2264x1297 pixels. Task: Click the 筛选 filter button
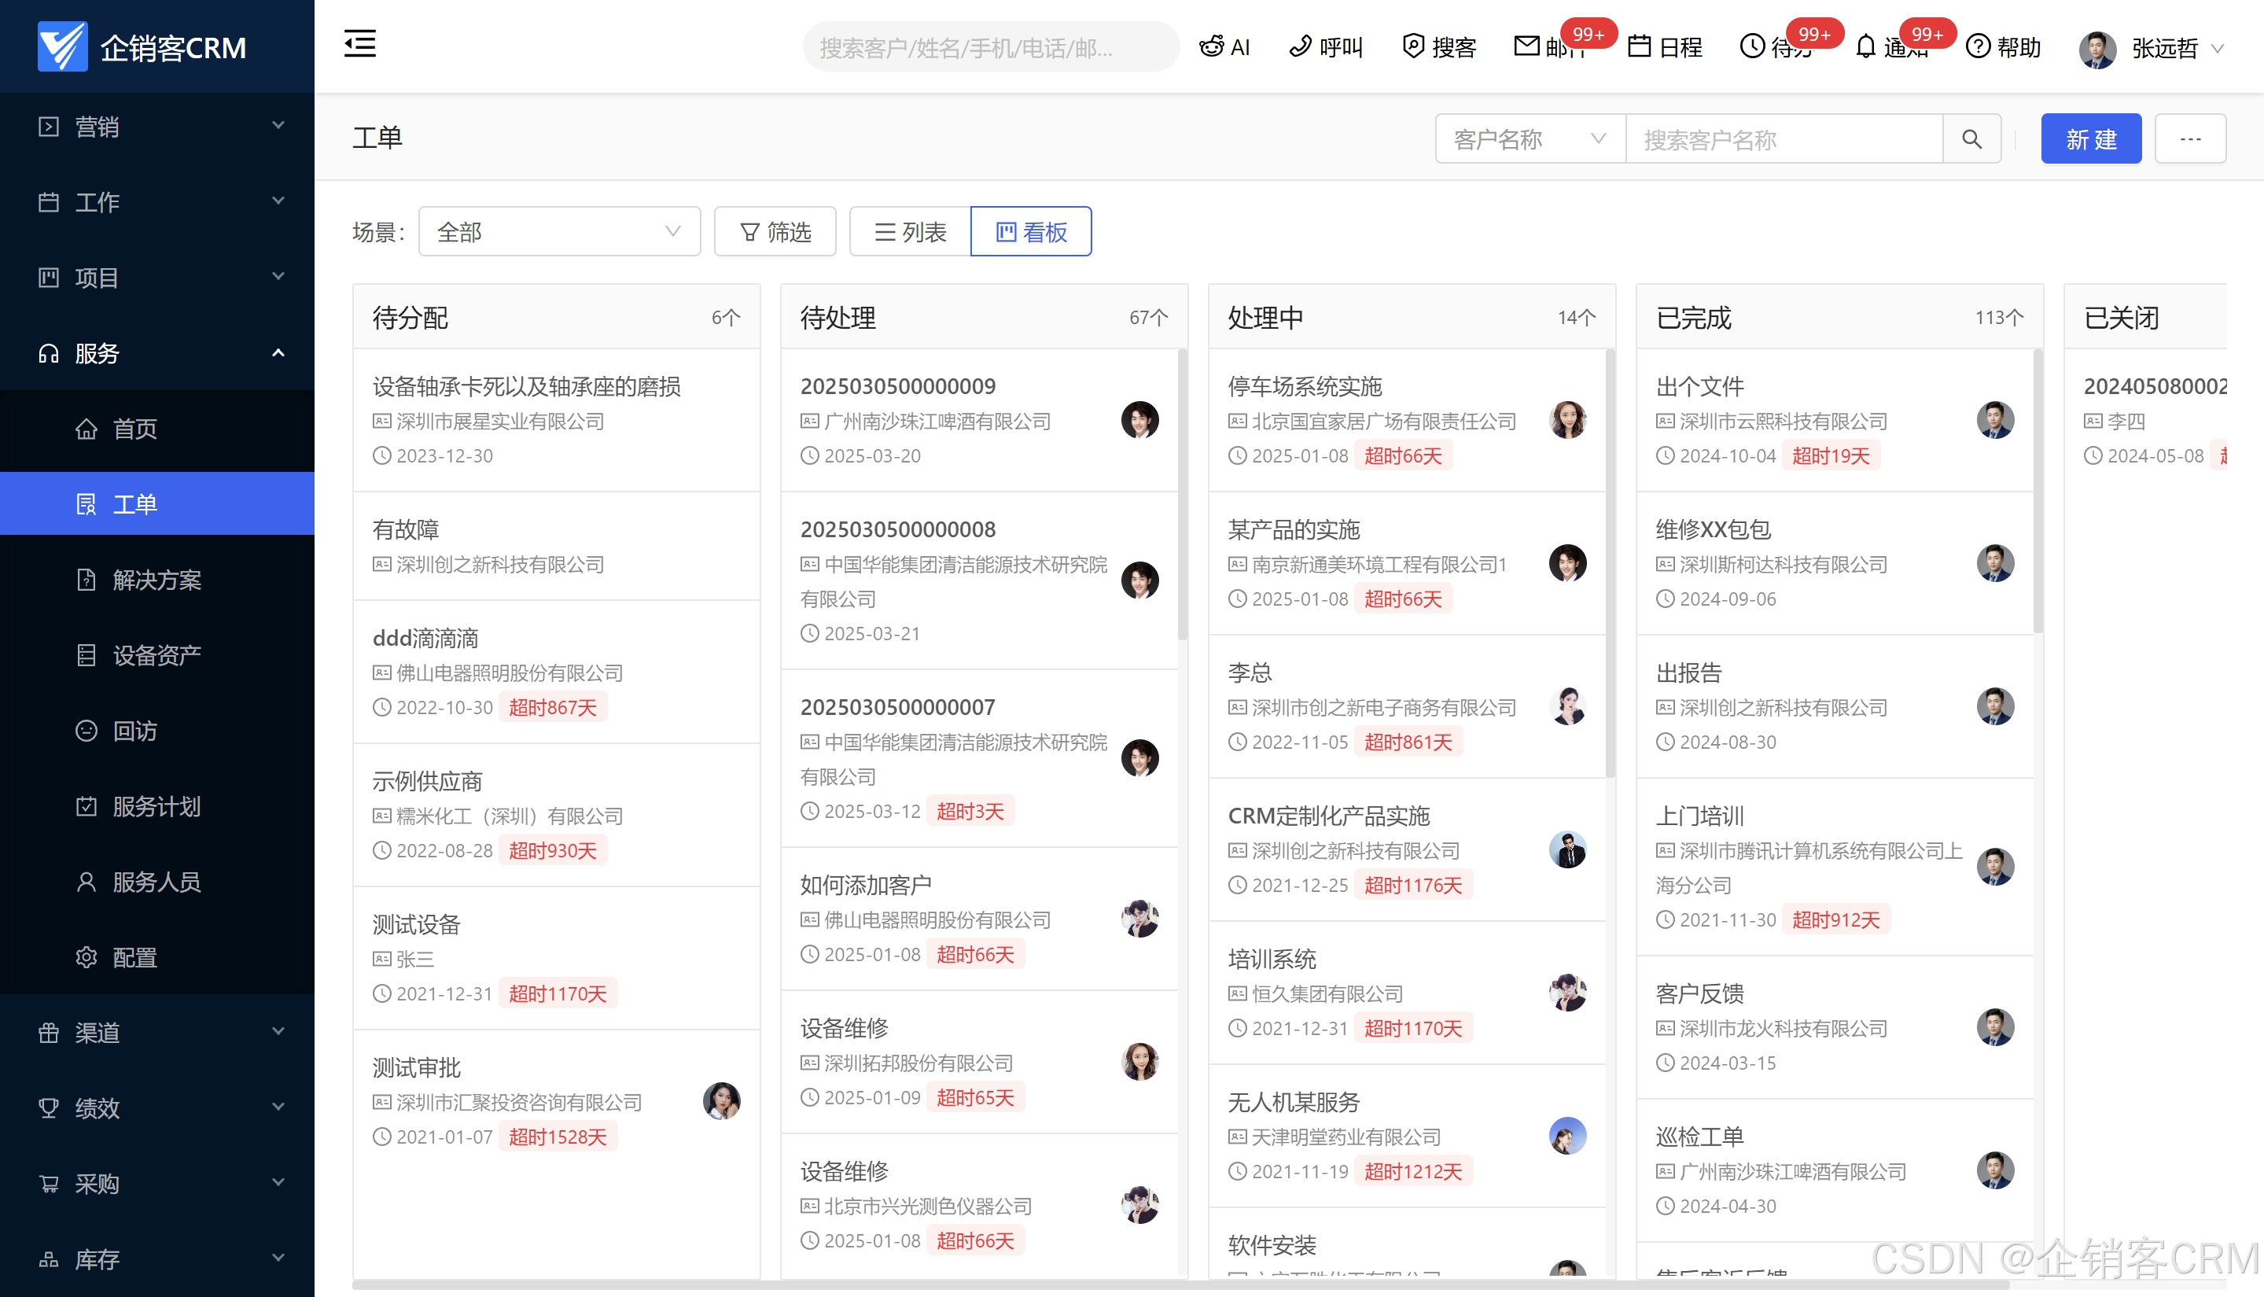pos(775,233)
